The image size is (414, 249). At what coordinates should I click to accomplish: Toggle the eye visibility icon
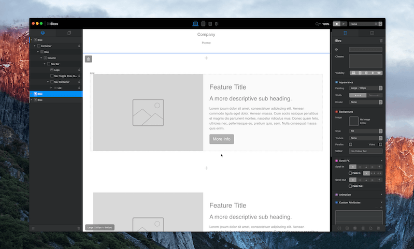point(379,73)
